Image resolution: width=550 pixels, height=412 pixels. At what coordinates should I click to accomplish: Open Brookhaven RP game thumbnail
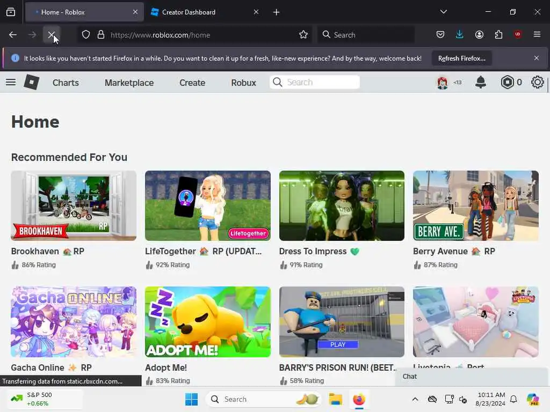tap(74, 205)
